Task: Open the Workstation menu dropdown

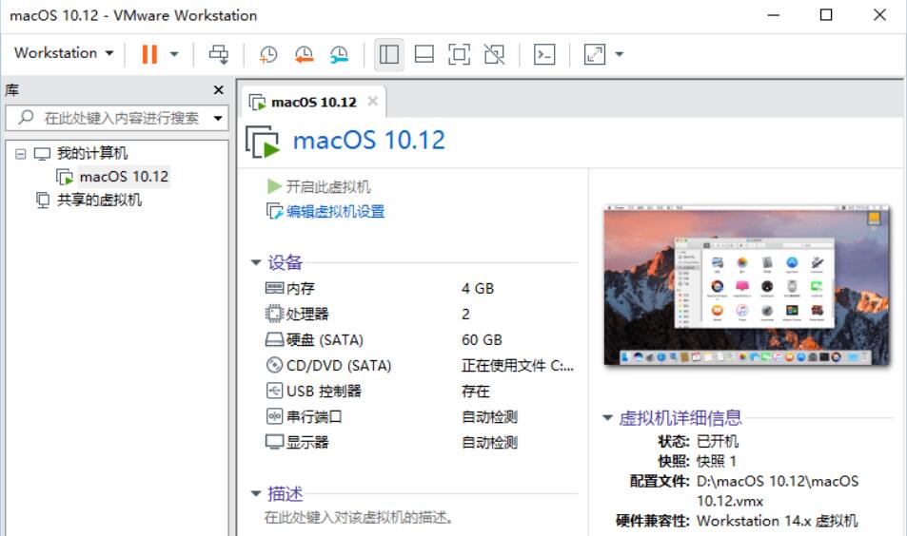Action: pyautogui.click(x=64, y=53)
